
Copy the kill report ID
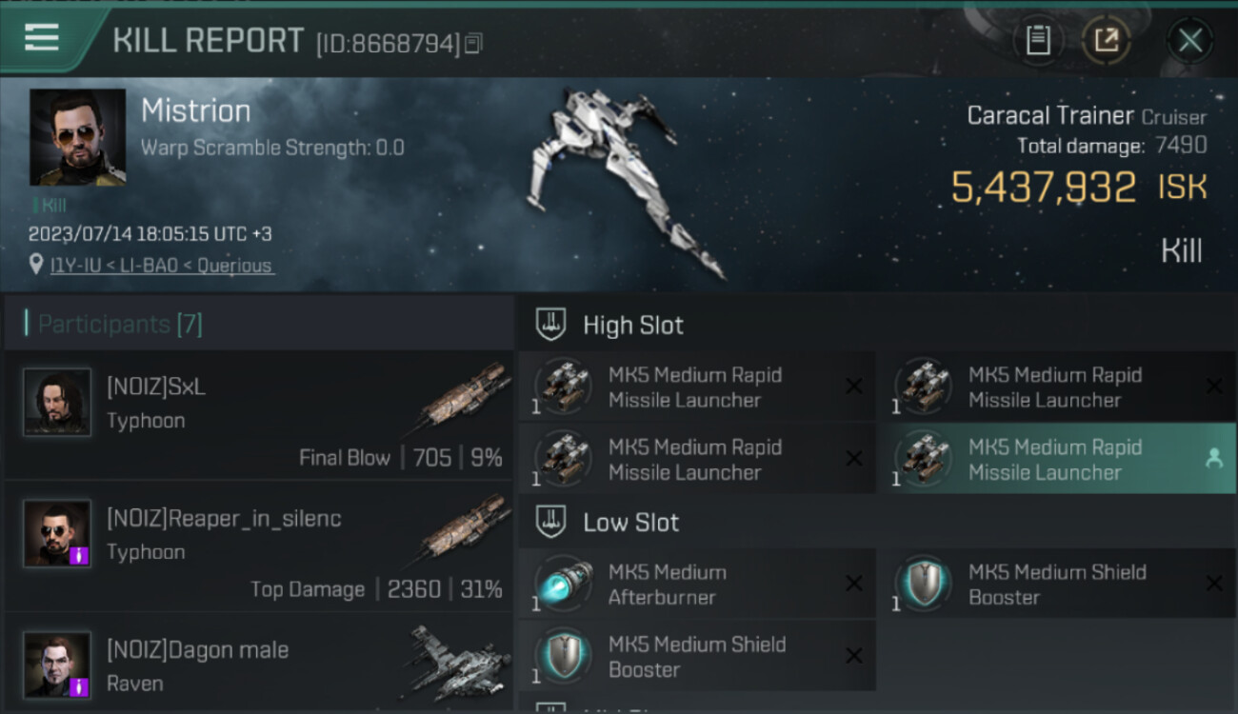(x=474, y=43)
